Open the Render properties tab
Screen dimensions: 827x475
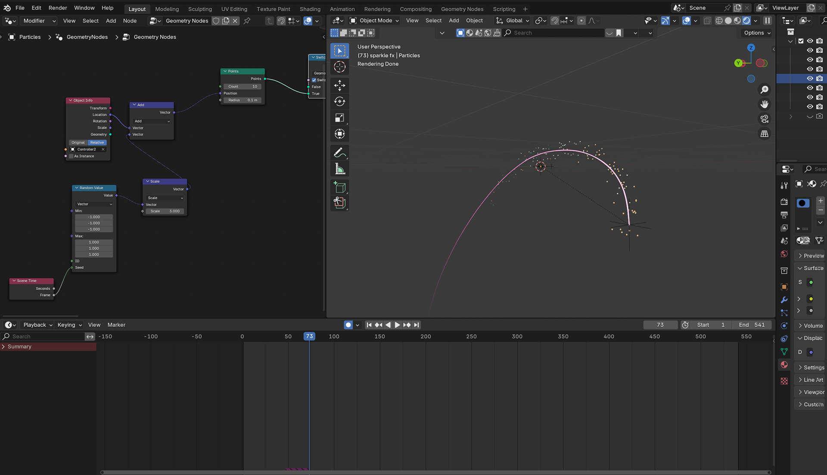click(x=784, y=202)
